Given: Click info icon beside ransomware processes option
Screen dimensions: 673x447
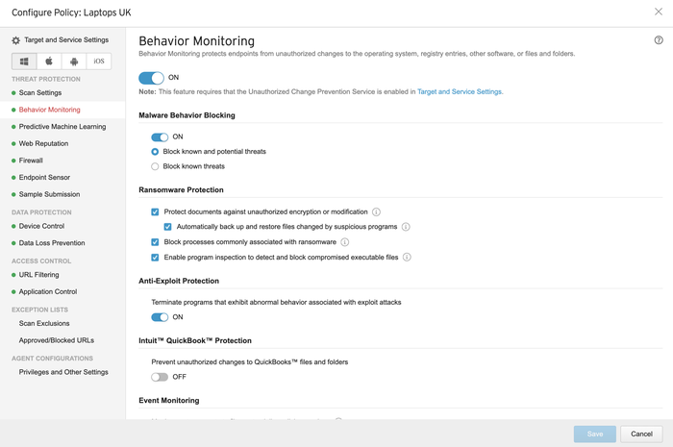Looking at the screenshot, I should pos(345,242).
